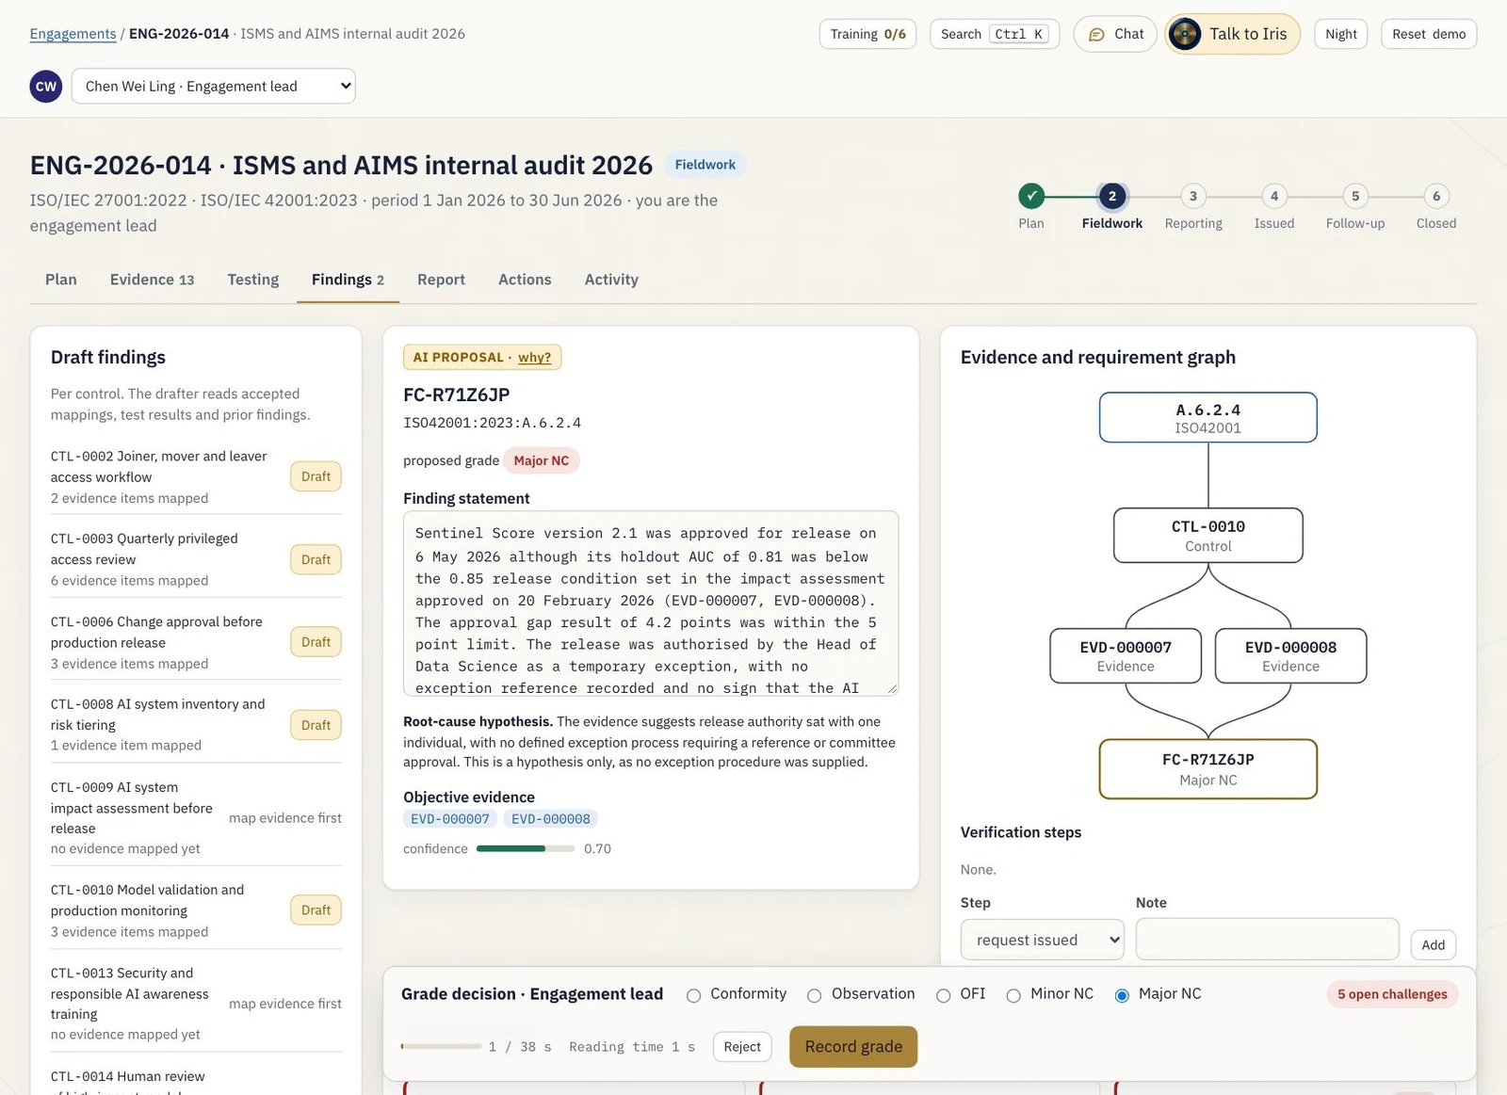Click the CW user avatar icon
Screen dimensions: 1507x1095
(45, 86)
